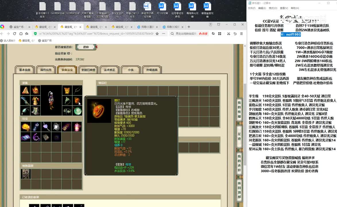Screen dimensions: 337x207
Task: Open the 组号零成本养号 desktop document
Action: click(177, 10)
